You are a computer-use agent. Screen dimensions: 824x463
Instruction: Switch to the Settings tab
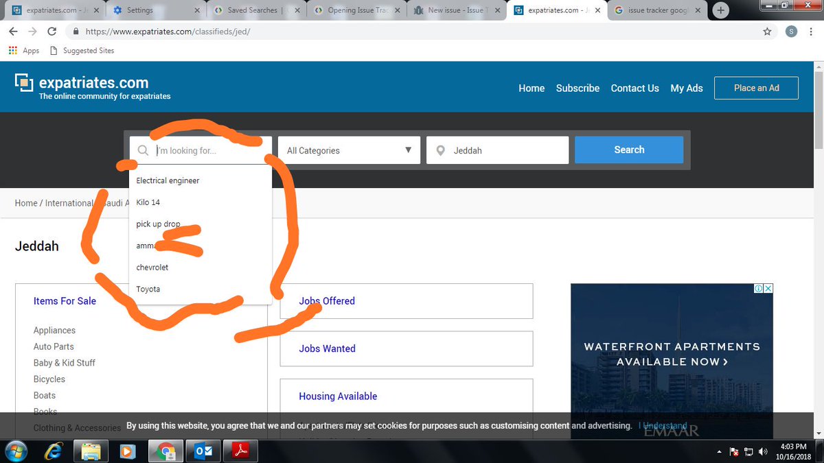click(x=157, y=10)
